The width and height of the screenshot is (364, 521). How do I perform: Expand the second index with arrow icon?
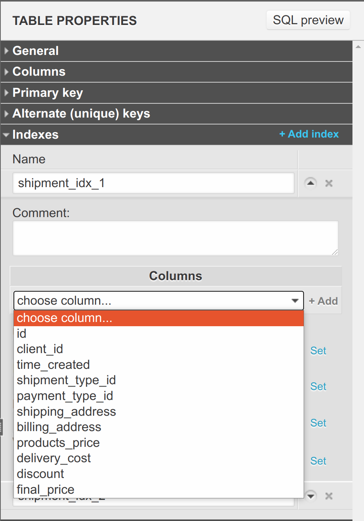click(x=311, y=496)
